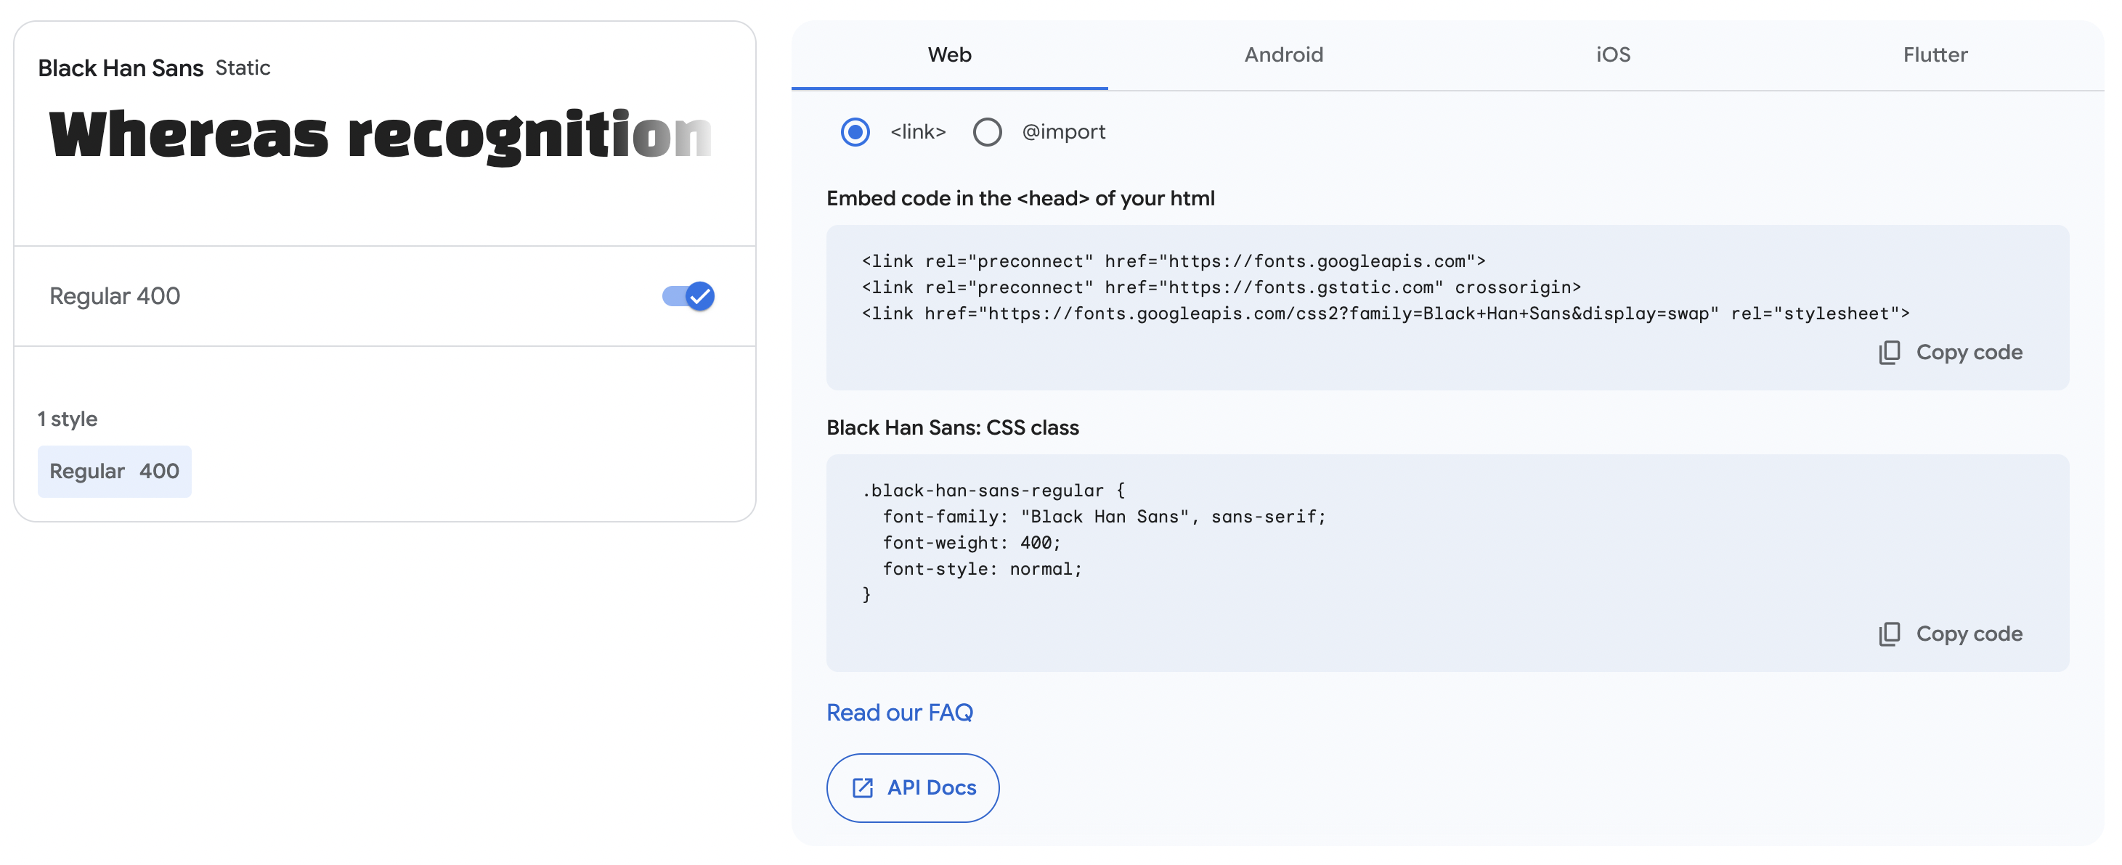Click the API Docs external-link icon
This screenshot has height=865, width=2122.
pyautogui.click(x=861, y=787)
